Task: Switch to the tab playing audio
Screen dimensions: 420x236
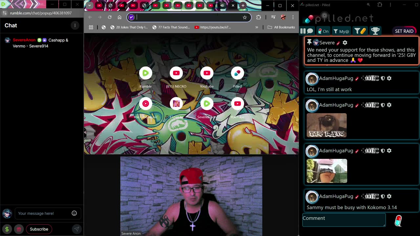Action: (x=222, y=5)
